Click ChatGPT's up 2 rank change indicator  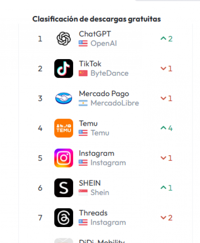[x=167, y=39]
